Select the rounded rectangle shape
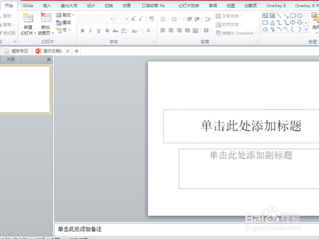Viewport: 319px width, 239px height. point(265,22)
